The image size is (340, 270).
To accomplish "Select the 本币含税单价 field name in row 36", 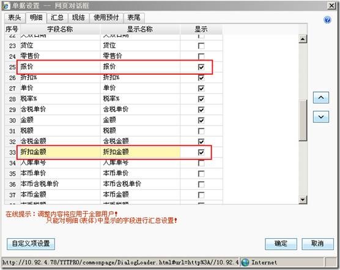I will 60,184.
